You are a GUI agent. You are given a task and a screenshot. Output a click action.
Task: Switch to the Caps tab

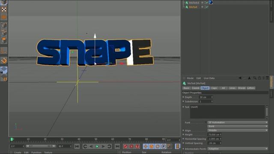coord(214,88)
